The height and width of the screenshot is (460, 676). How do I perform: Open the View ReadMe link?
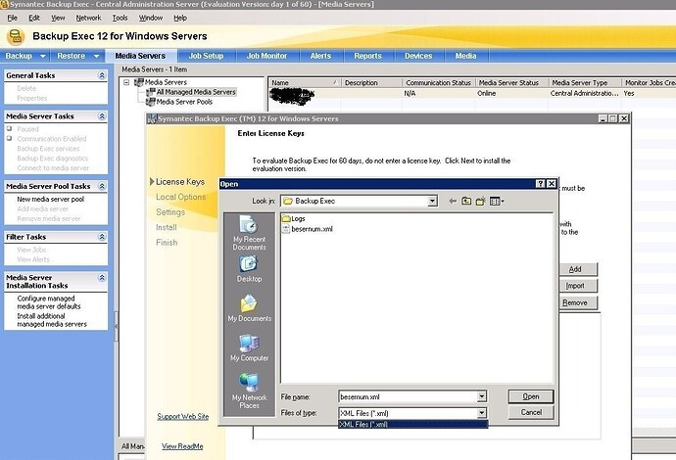click(x=182, y=446)
